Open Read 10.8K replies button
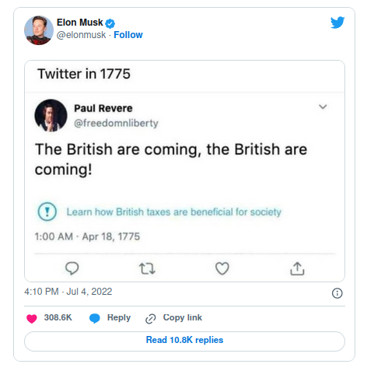Viewport: 374px width, 371px height. point(184,341)
